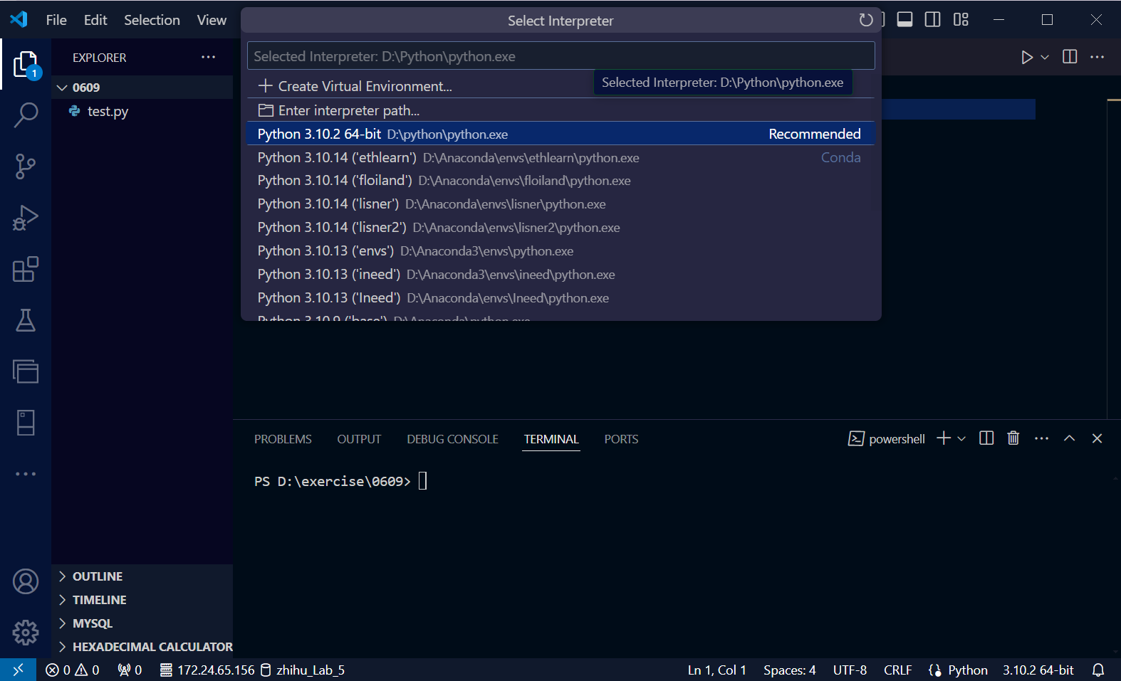
Task: Open the Run and Debug view icon
Action: (x=26, y=218)
